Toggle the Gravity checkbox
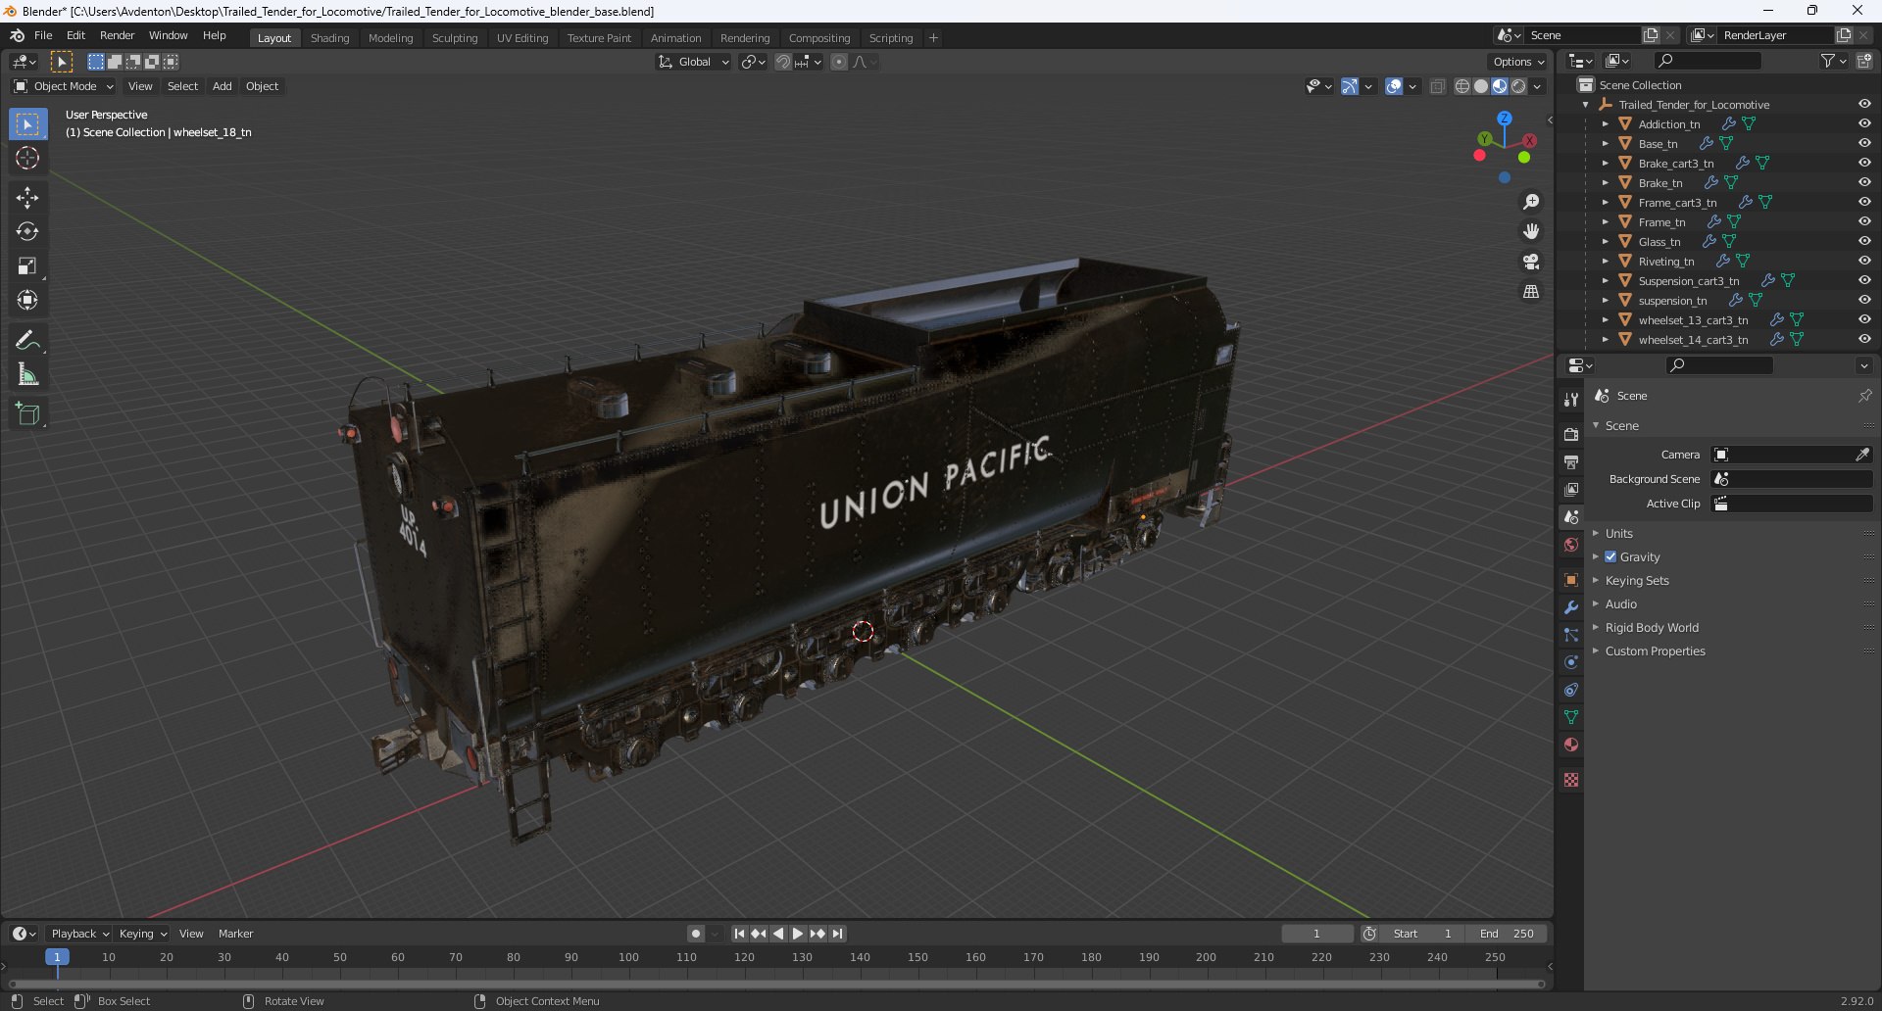The height and width of the screenshot is (1011, 1882). pyautogui.click(x=1610, y=556)
